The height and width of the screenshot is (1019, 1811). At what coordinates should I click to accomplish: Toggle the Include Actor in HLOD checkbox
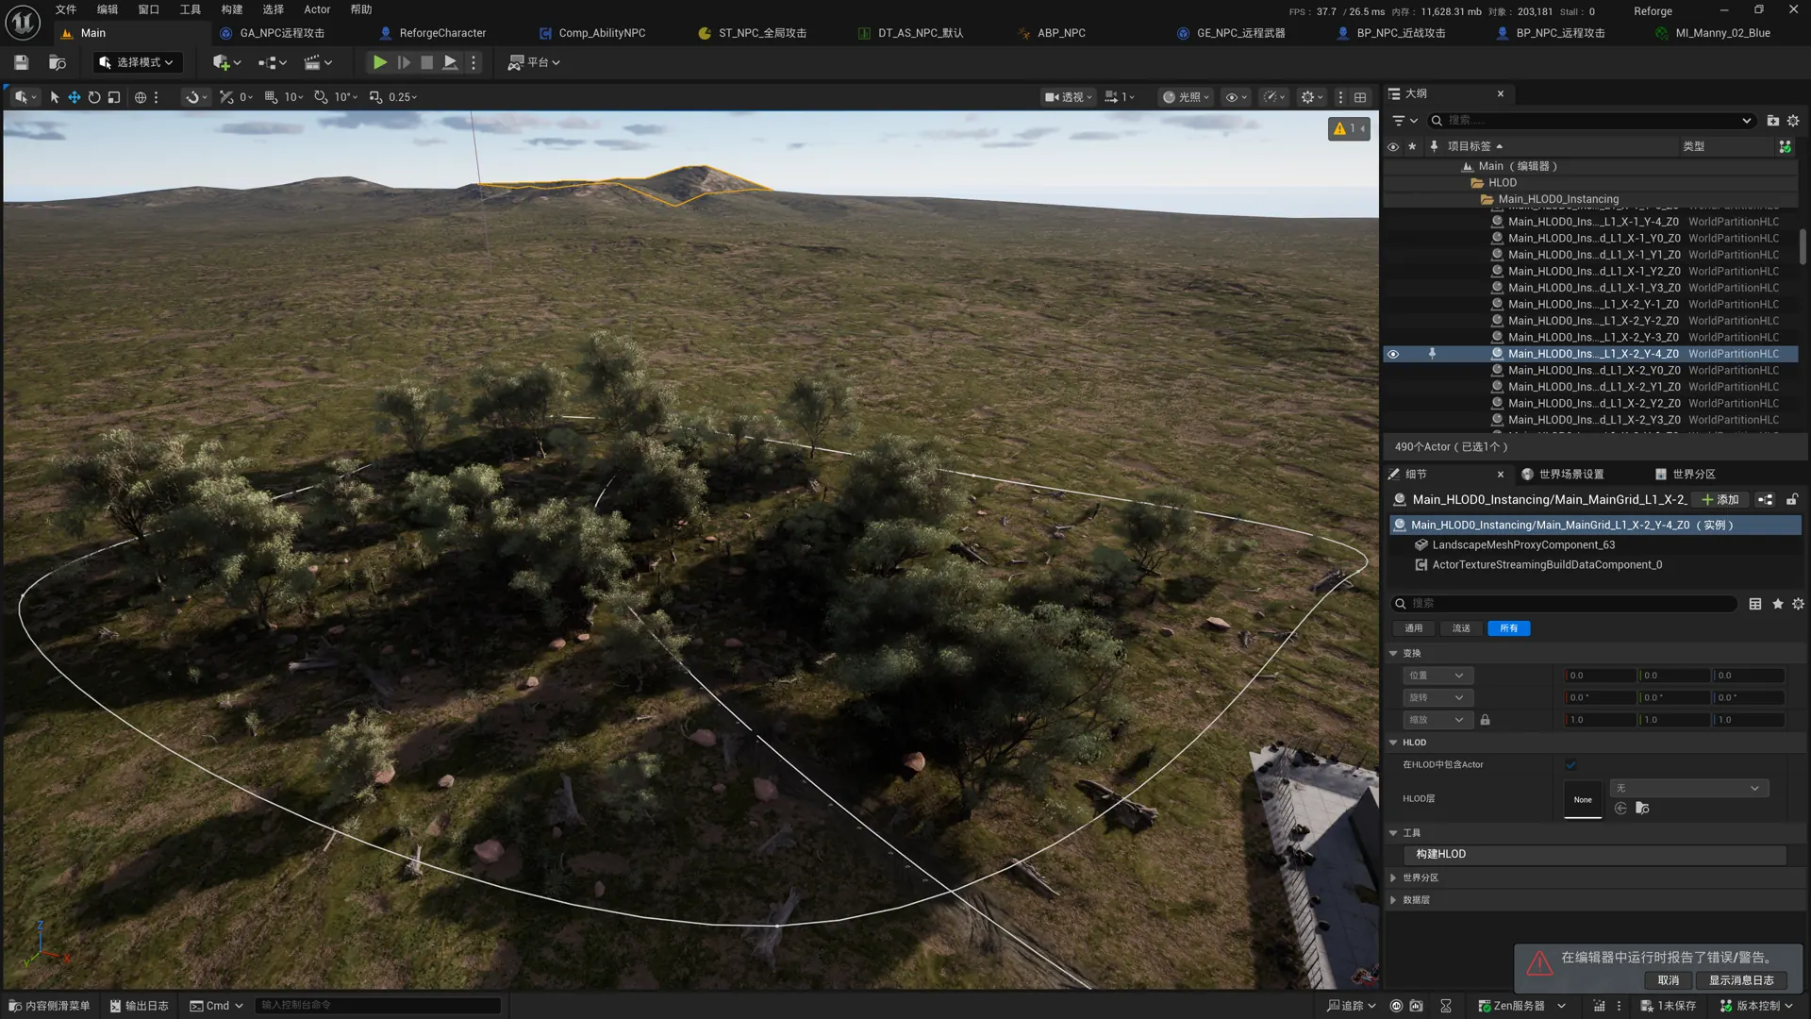coord(1570,765)
